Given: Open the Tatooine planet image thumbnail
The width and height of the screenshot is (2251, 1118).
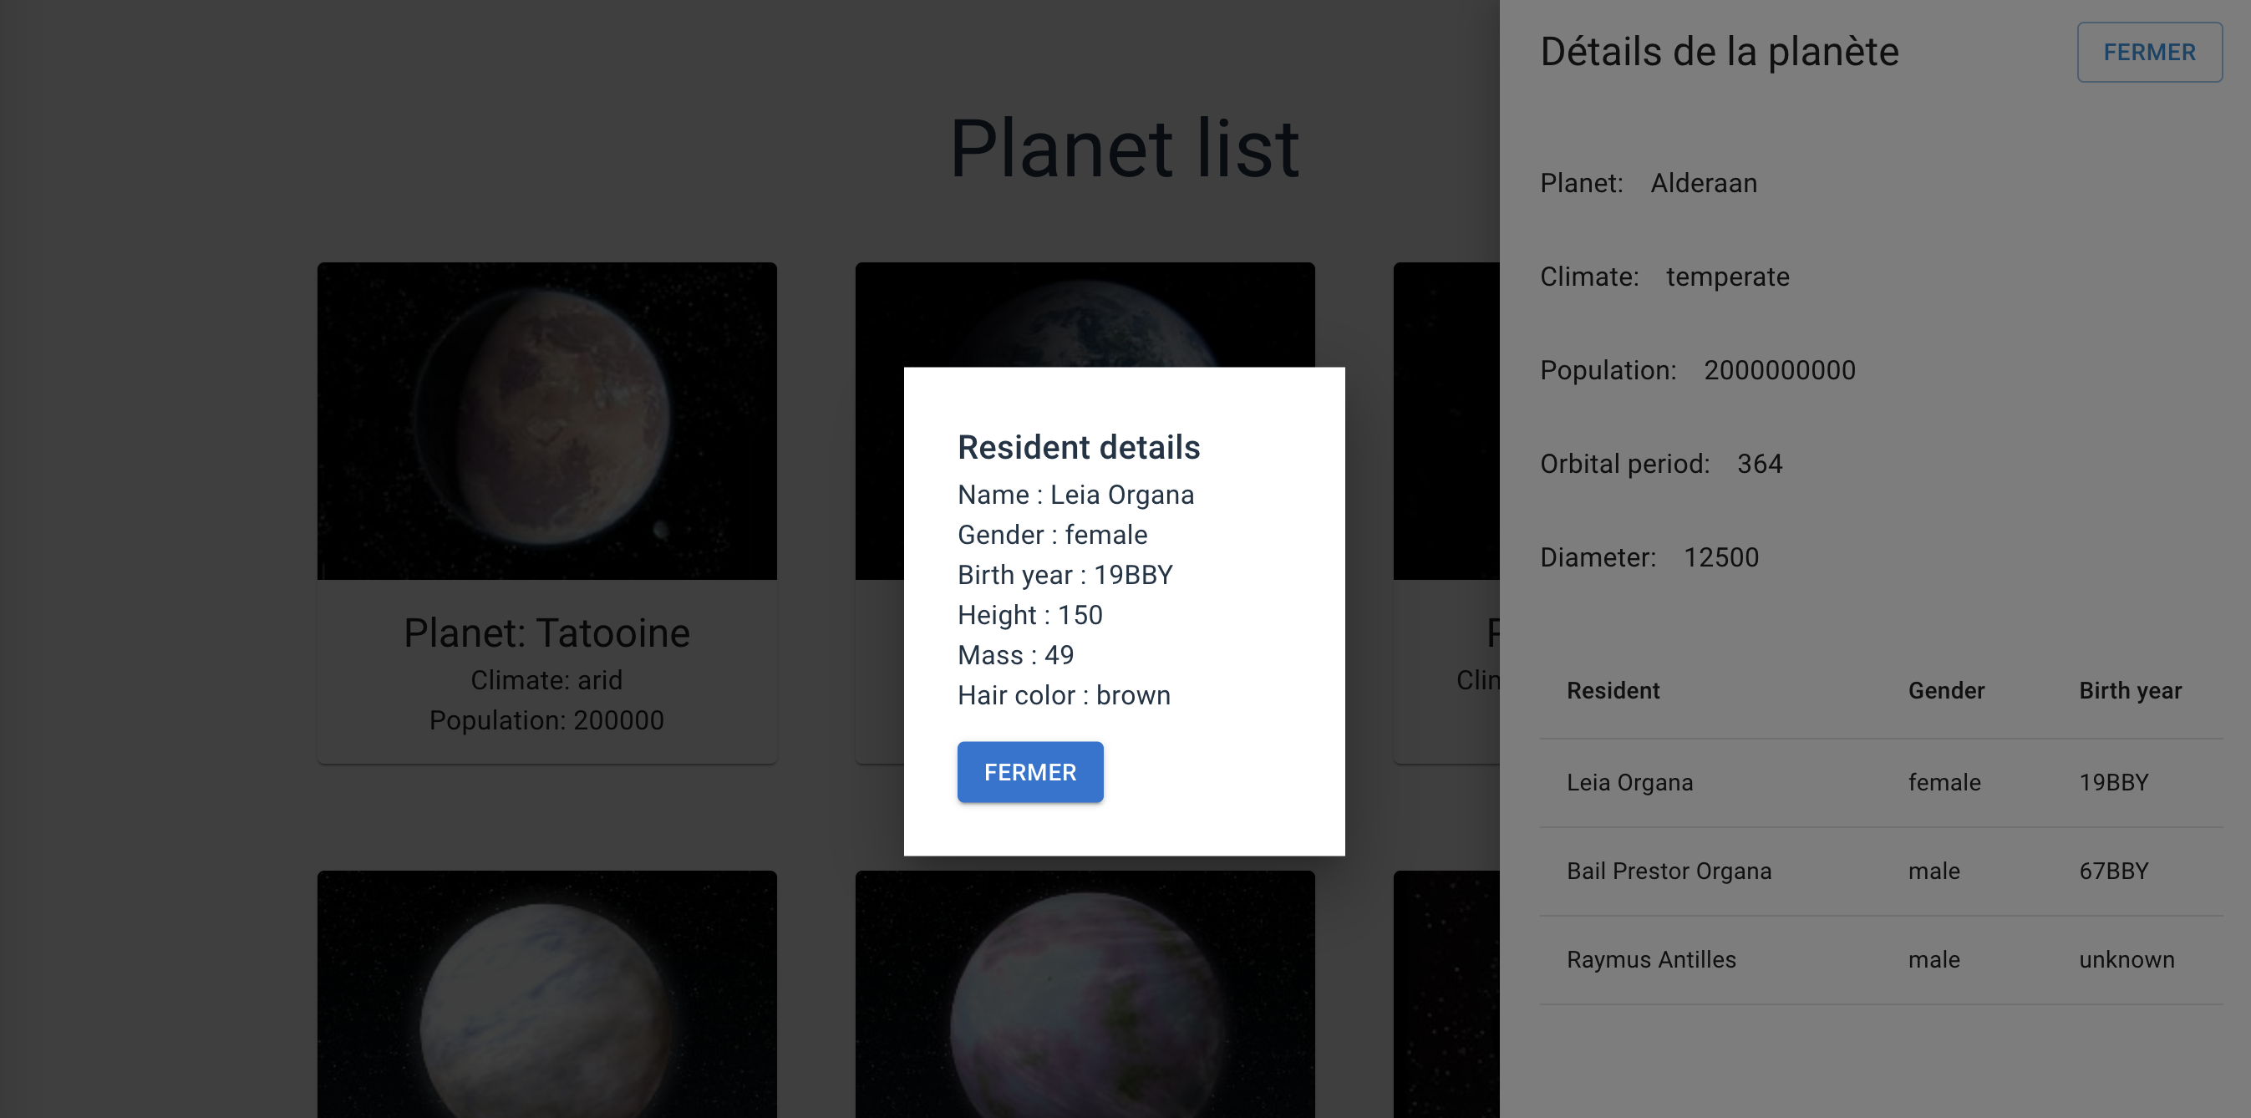Looking at the screenshot, I should (547, 420).
